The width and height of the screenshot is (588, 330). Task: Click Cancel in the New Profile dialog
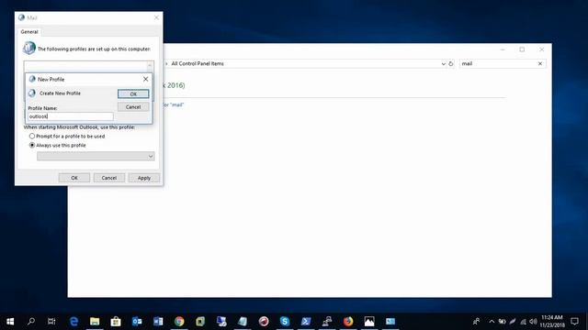pyautogui.click(x=133, y=107)
